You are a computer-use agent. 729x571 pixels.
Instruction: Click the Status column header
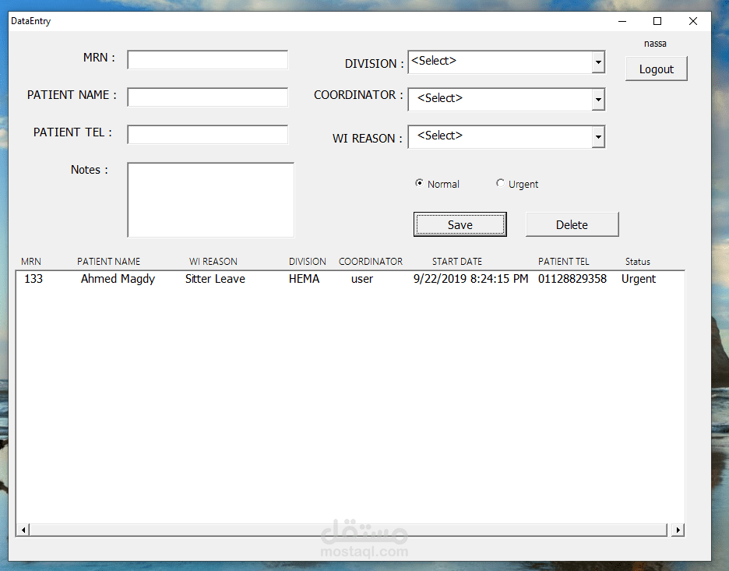click(637, 261)
